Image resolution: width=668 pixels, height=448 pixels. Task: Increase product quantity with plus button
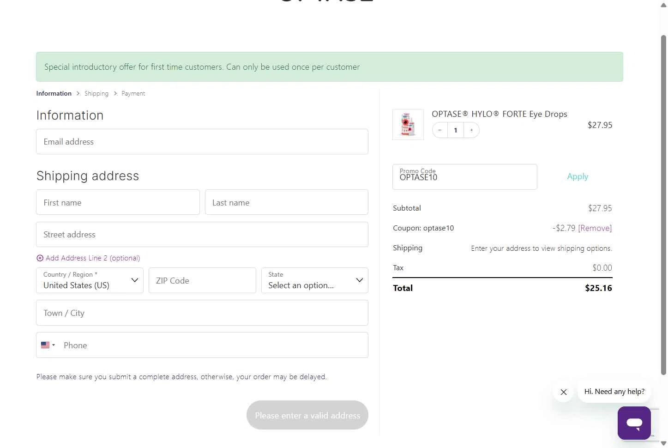point(471,130)
